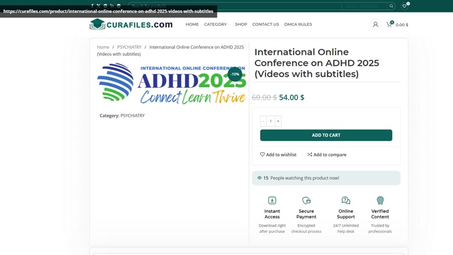
Task: Click the Secure Payment wallet icon
Action: click(306, 200)
